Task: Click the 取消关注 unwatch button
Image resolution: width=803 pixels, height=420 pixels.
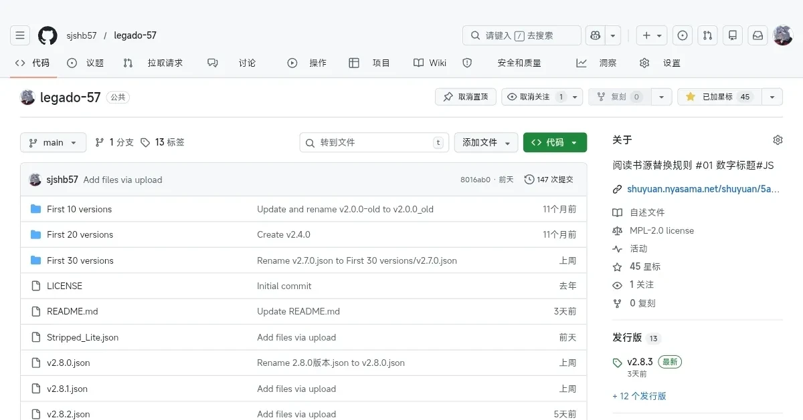Action: coord(542,97)
